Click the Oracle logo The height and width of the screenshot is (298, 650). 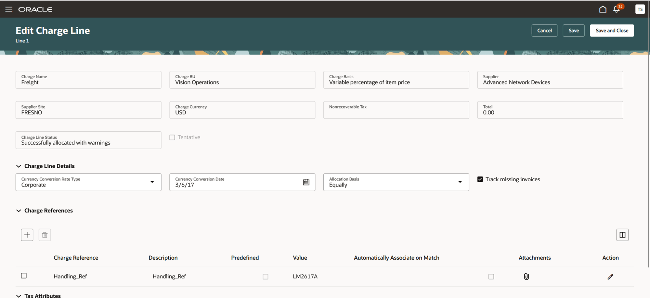tap(35, 9)
